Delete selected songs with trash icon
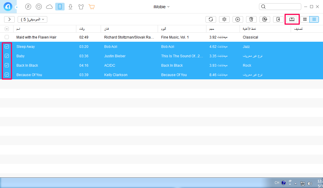The width and height of the screenshot is (323, 188). point(251,19)
